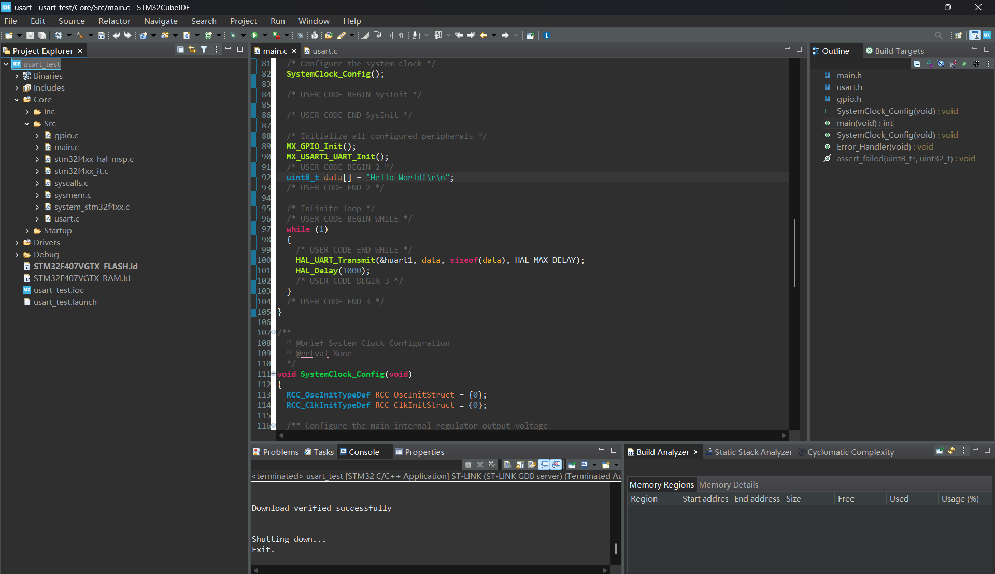Select main(void) : int in Outline
This screenshot has height=574, width=995.
pos(864,123)
